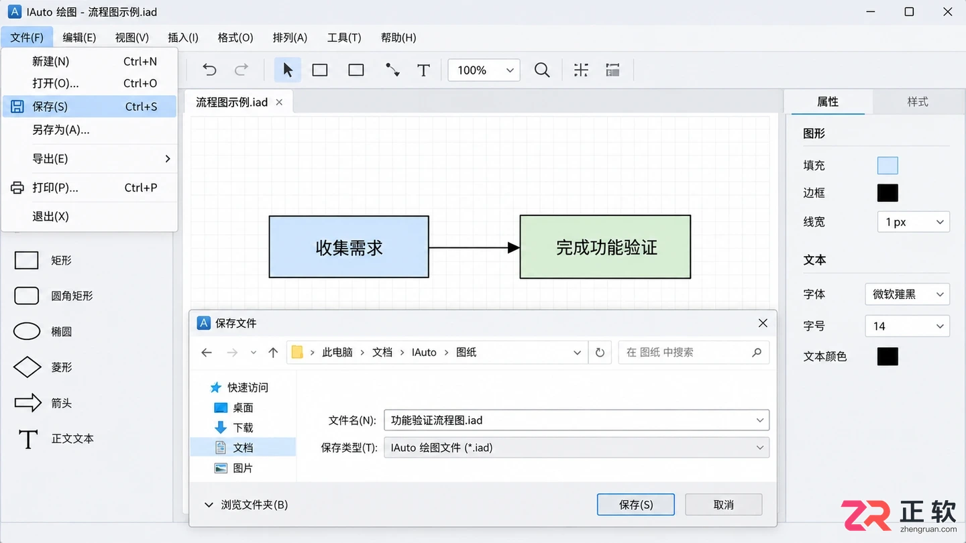Viewport: 966px width, 543px height.
Task: Go up one folder level in dialog
Action: (x=273, y=353)
